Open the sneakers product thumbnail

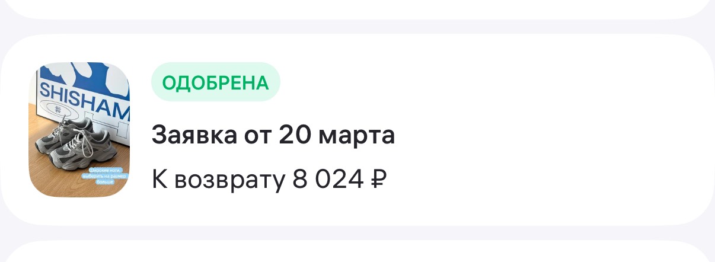pyautogui.click(x=79, y=129)
